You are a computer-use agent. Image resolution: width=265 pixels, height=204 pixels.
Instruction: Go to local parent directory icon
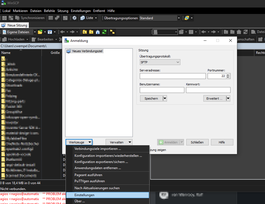[x=85, y=32]
